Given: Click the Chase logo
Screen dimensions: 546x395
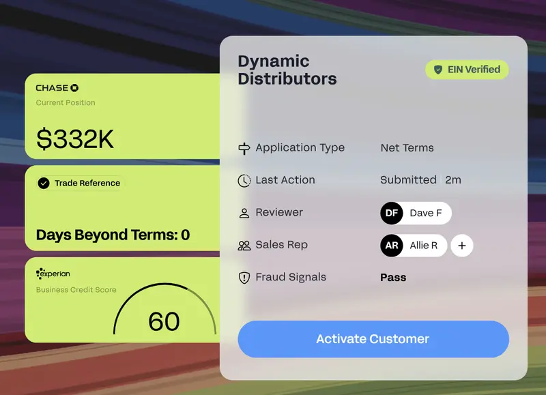Looking at the screenshot, I should coord(57,88).
